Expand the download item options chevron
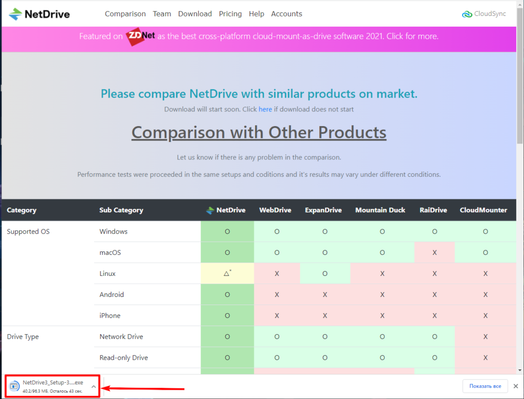Screen dimensions: 524x399 coord(94,386)
